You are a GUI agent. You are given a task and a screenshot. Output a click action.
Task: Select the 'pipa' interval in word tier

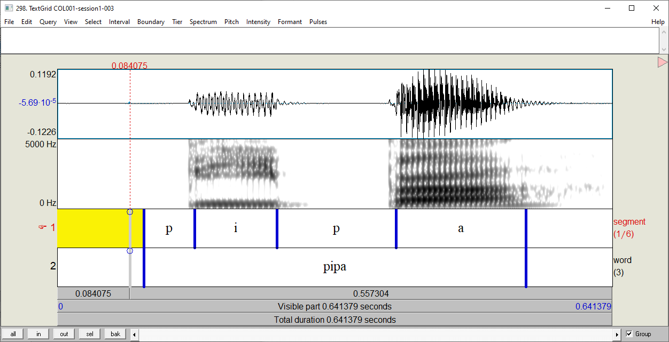(335, 267)
